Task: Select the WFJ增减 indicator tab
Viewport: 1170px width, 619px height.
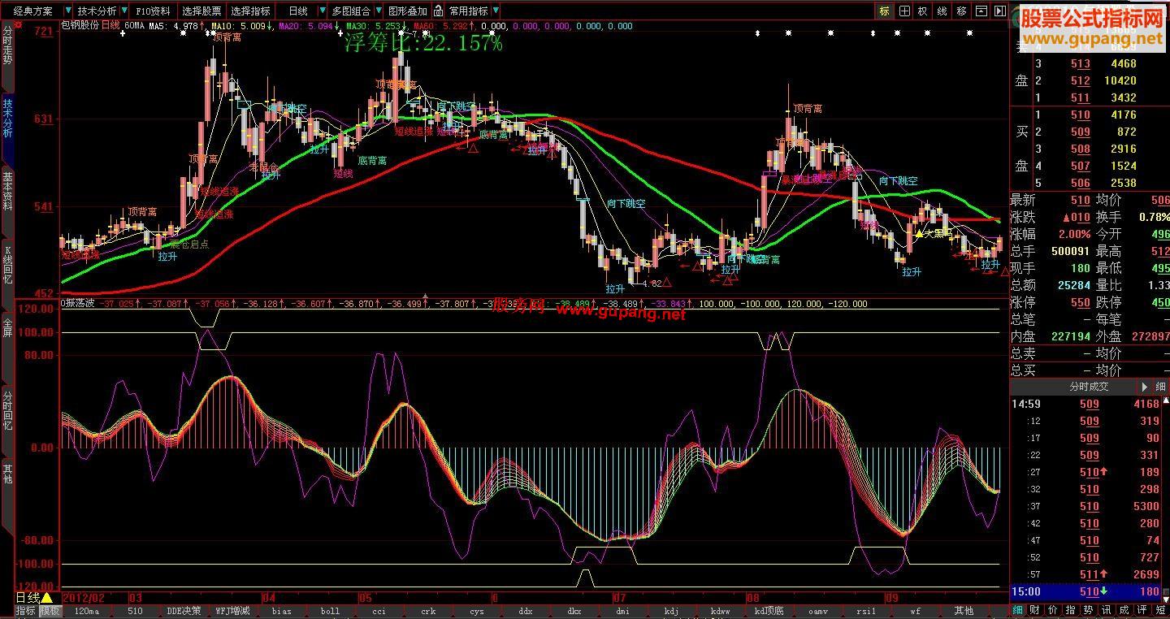Action: pyautogui.click(x=232, y=611)
